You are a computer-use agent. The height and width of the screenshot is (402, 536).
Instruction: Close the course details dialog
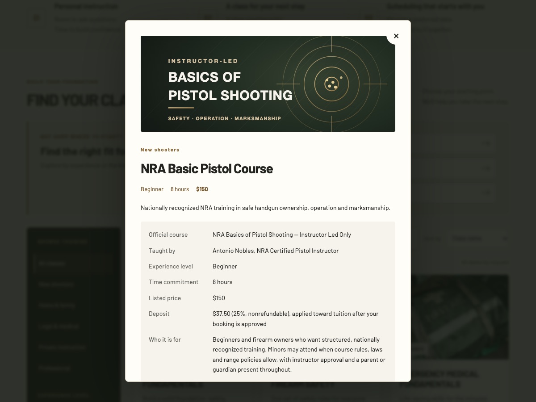click(396, 36)
